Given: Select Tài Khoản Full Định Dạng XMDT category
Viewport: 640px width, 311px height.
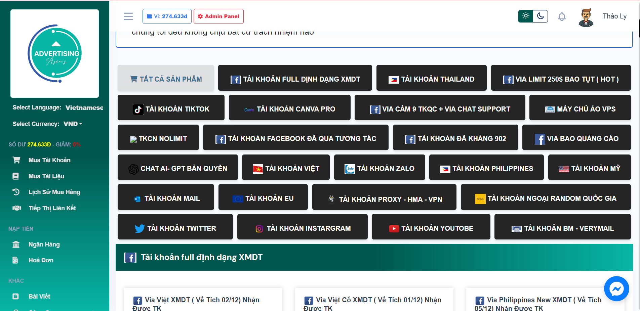Looking at the screenshot, I should [295, 78].
